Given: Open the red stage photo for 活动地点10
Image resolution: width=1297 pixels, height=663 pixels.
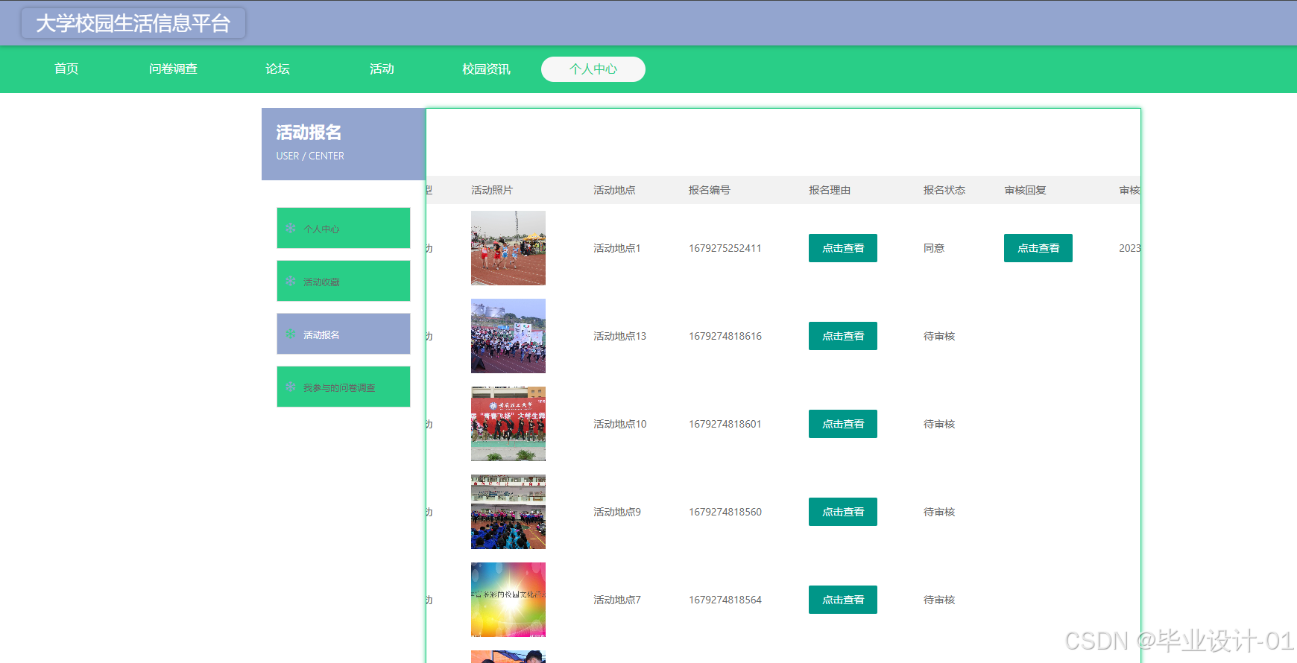Looking at the screenshot, I should tap(508, 424).
